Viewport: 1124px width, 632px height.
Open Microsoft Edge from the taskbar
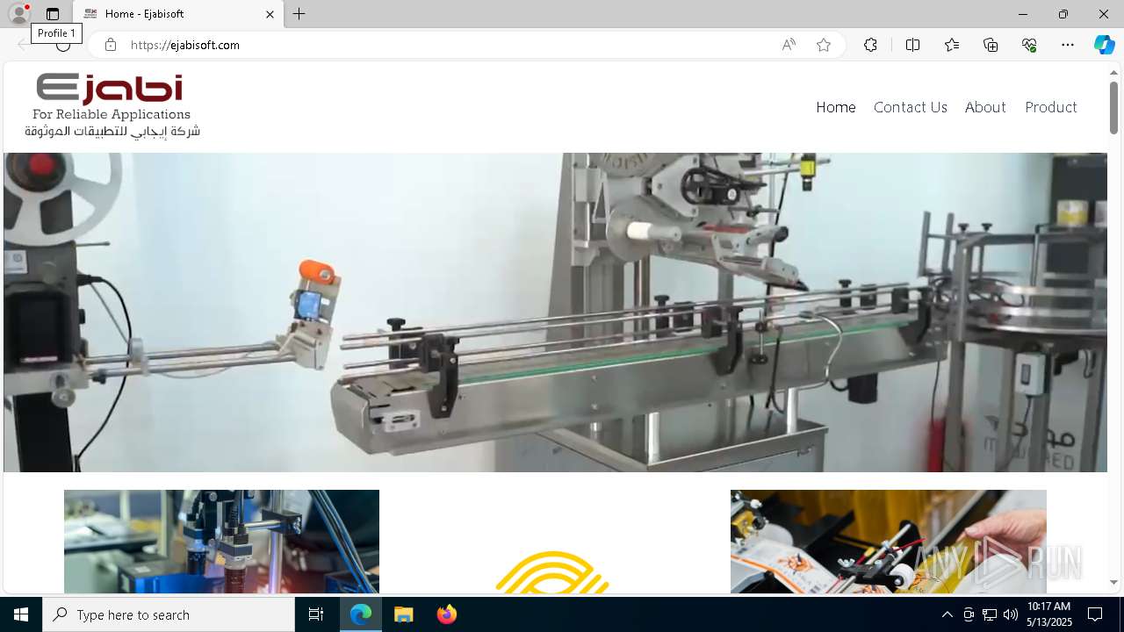click(x=361, y=614)
